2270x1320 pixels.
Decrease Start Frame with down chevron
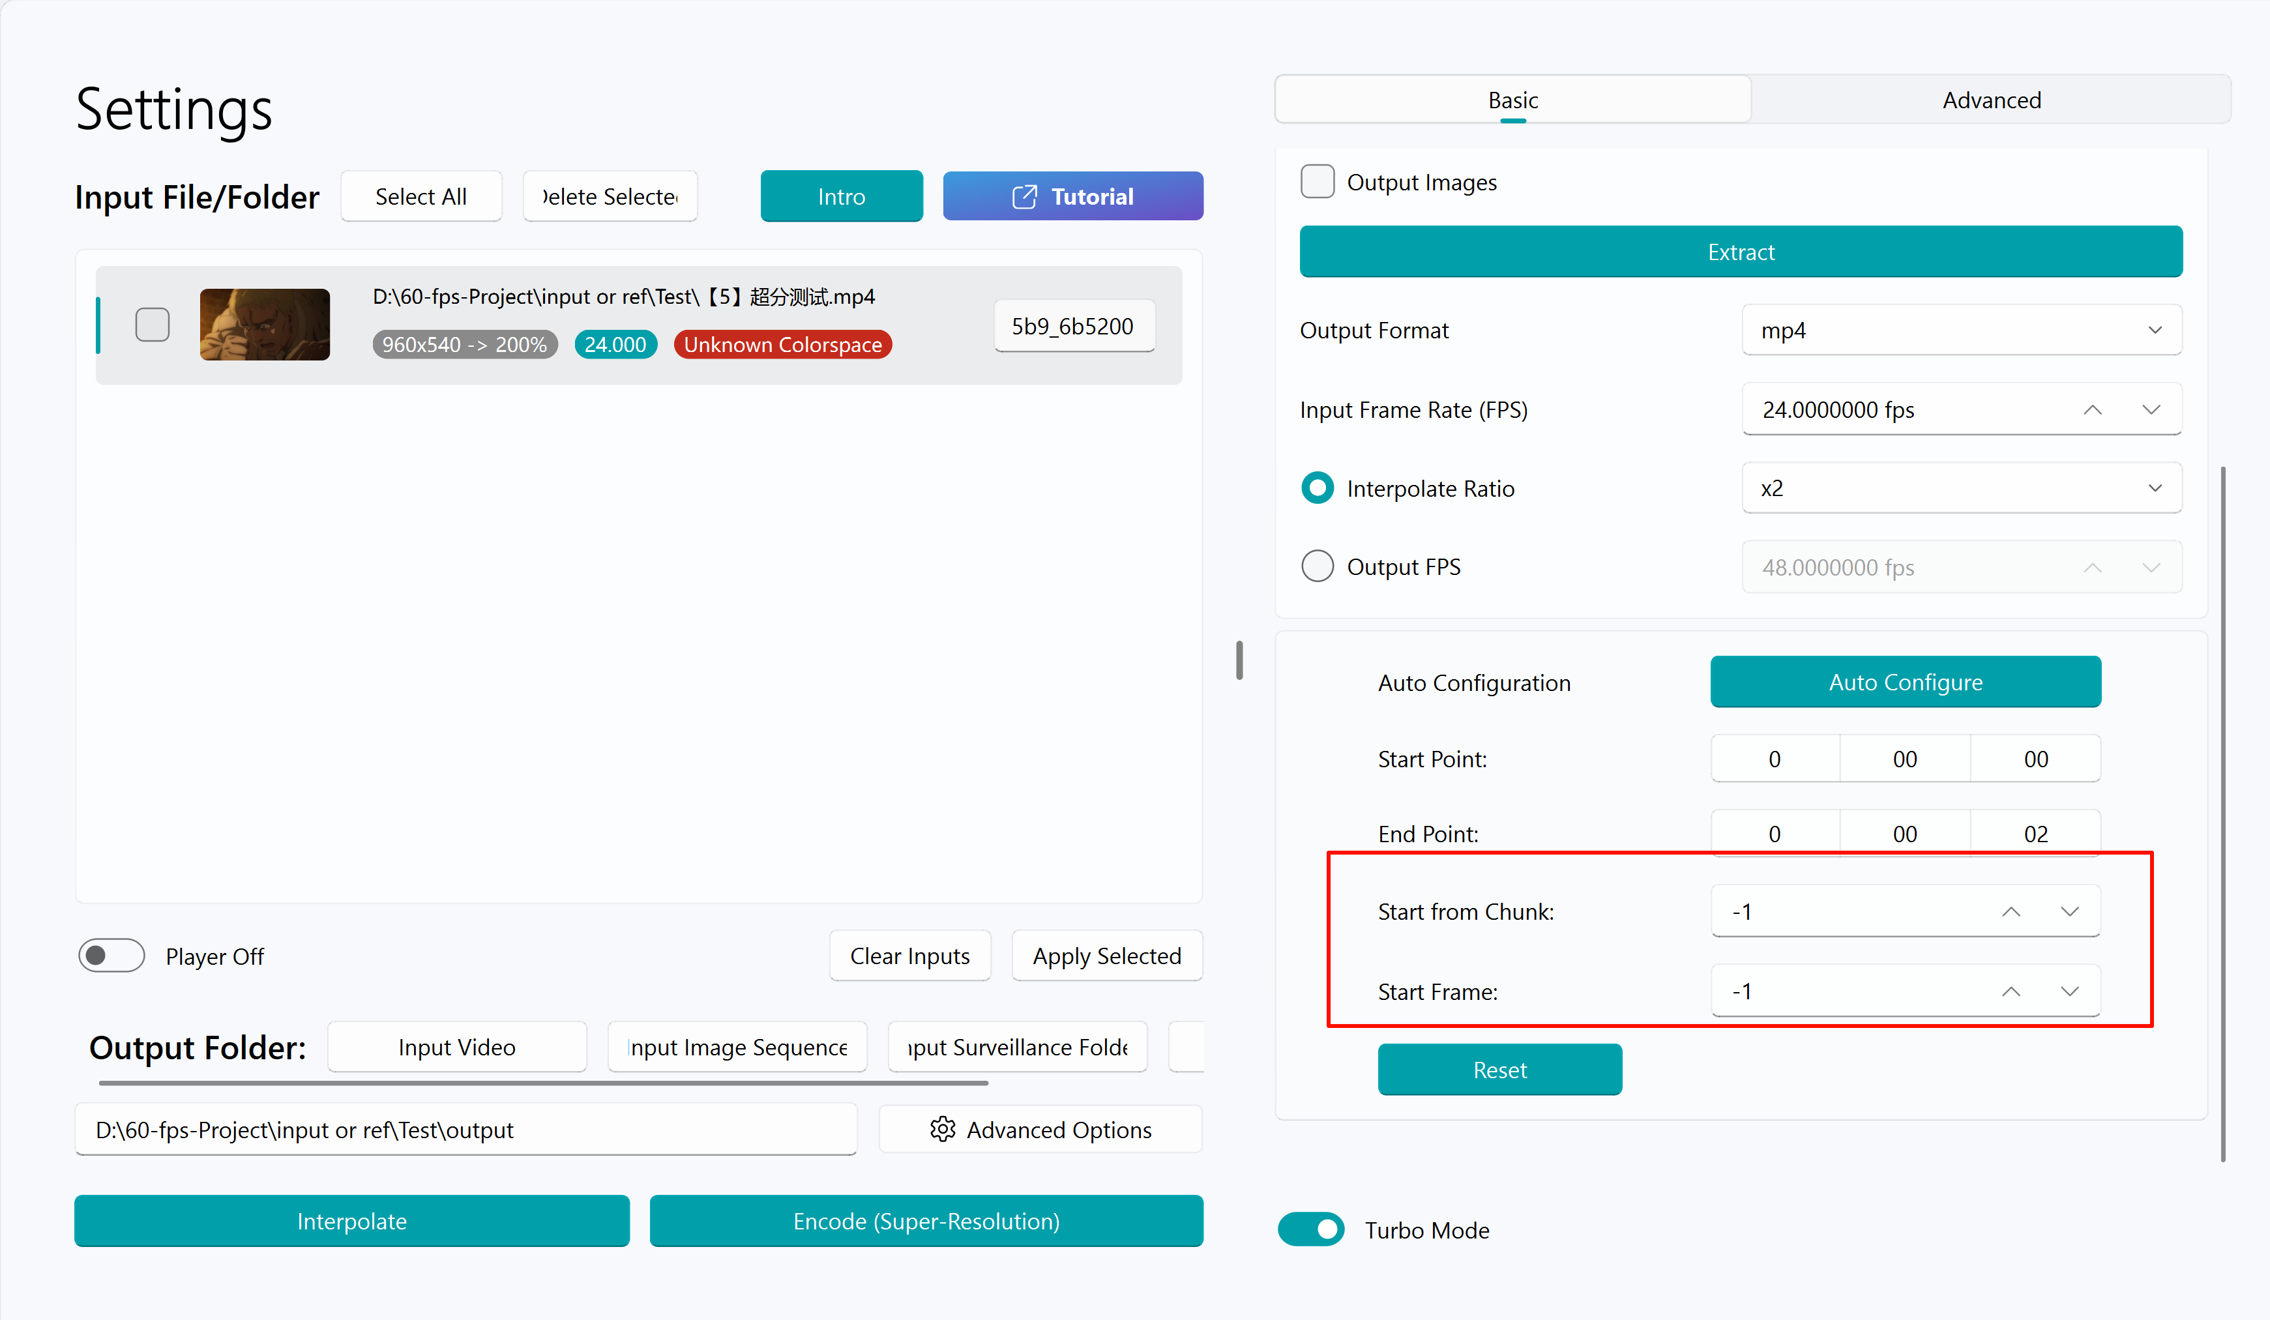coord(2070,991)
